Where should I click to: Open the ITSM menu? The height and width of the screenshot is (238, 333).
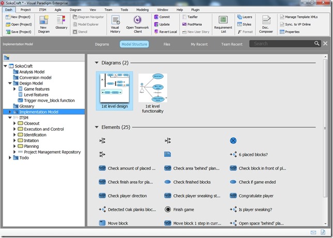[42, 10]
